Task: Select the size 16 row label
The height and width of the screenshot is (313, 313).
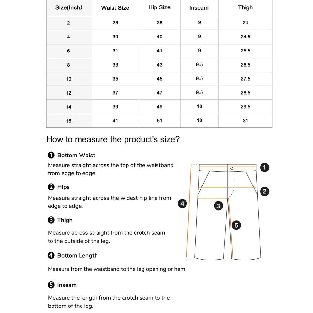Action: click(x=68, y=121)
